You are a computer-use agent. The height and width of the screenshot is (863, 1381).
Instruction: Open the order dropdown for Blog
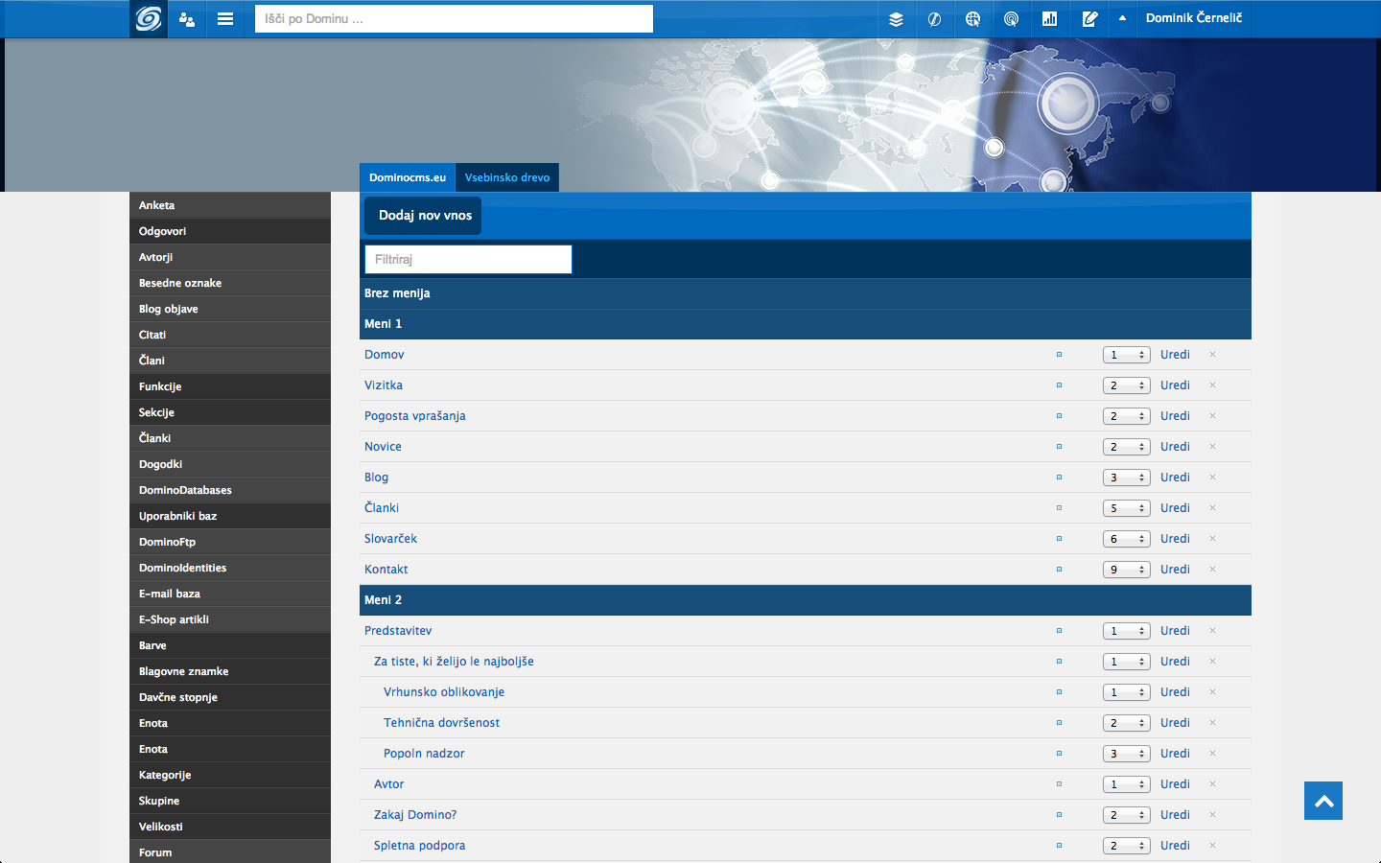pyautogui.click(x=1126, y=478)
